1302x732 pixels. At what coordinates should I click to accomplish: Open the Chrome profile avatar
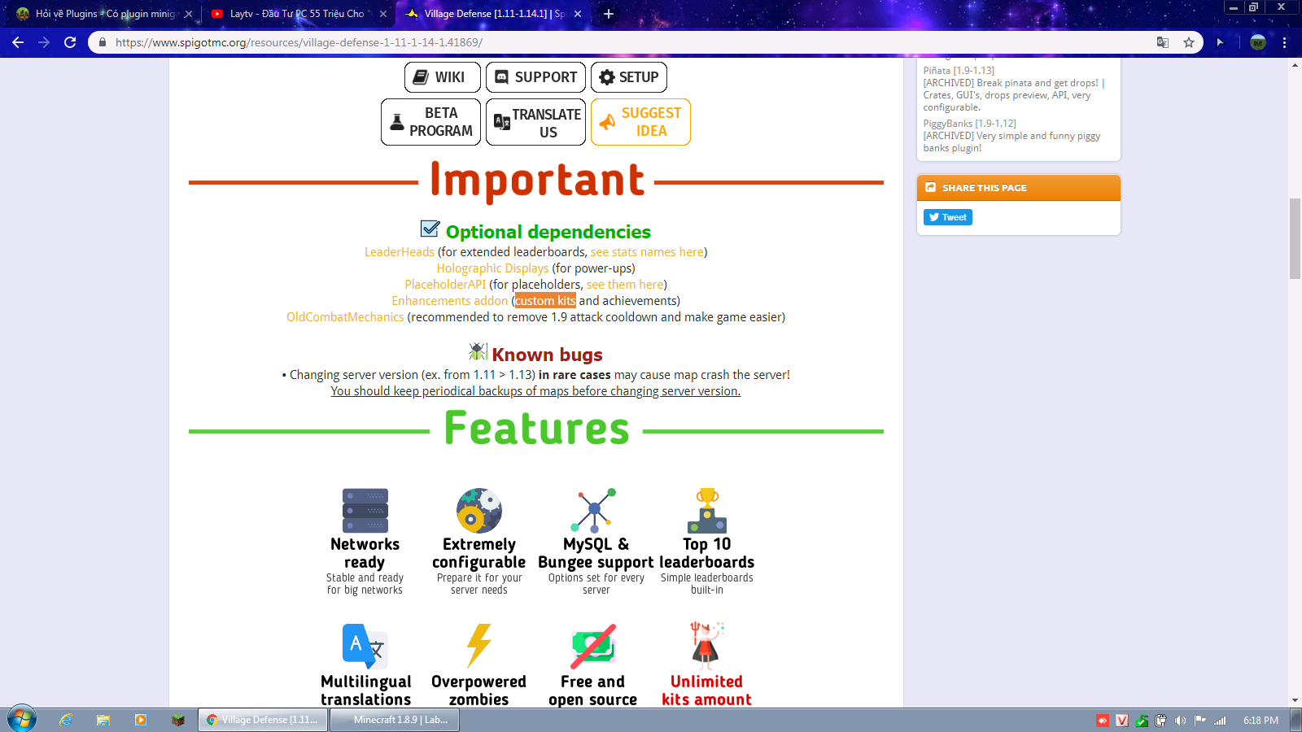tap(1258, 42)
